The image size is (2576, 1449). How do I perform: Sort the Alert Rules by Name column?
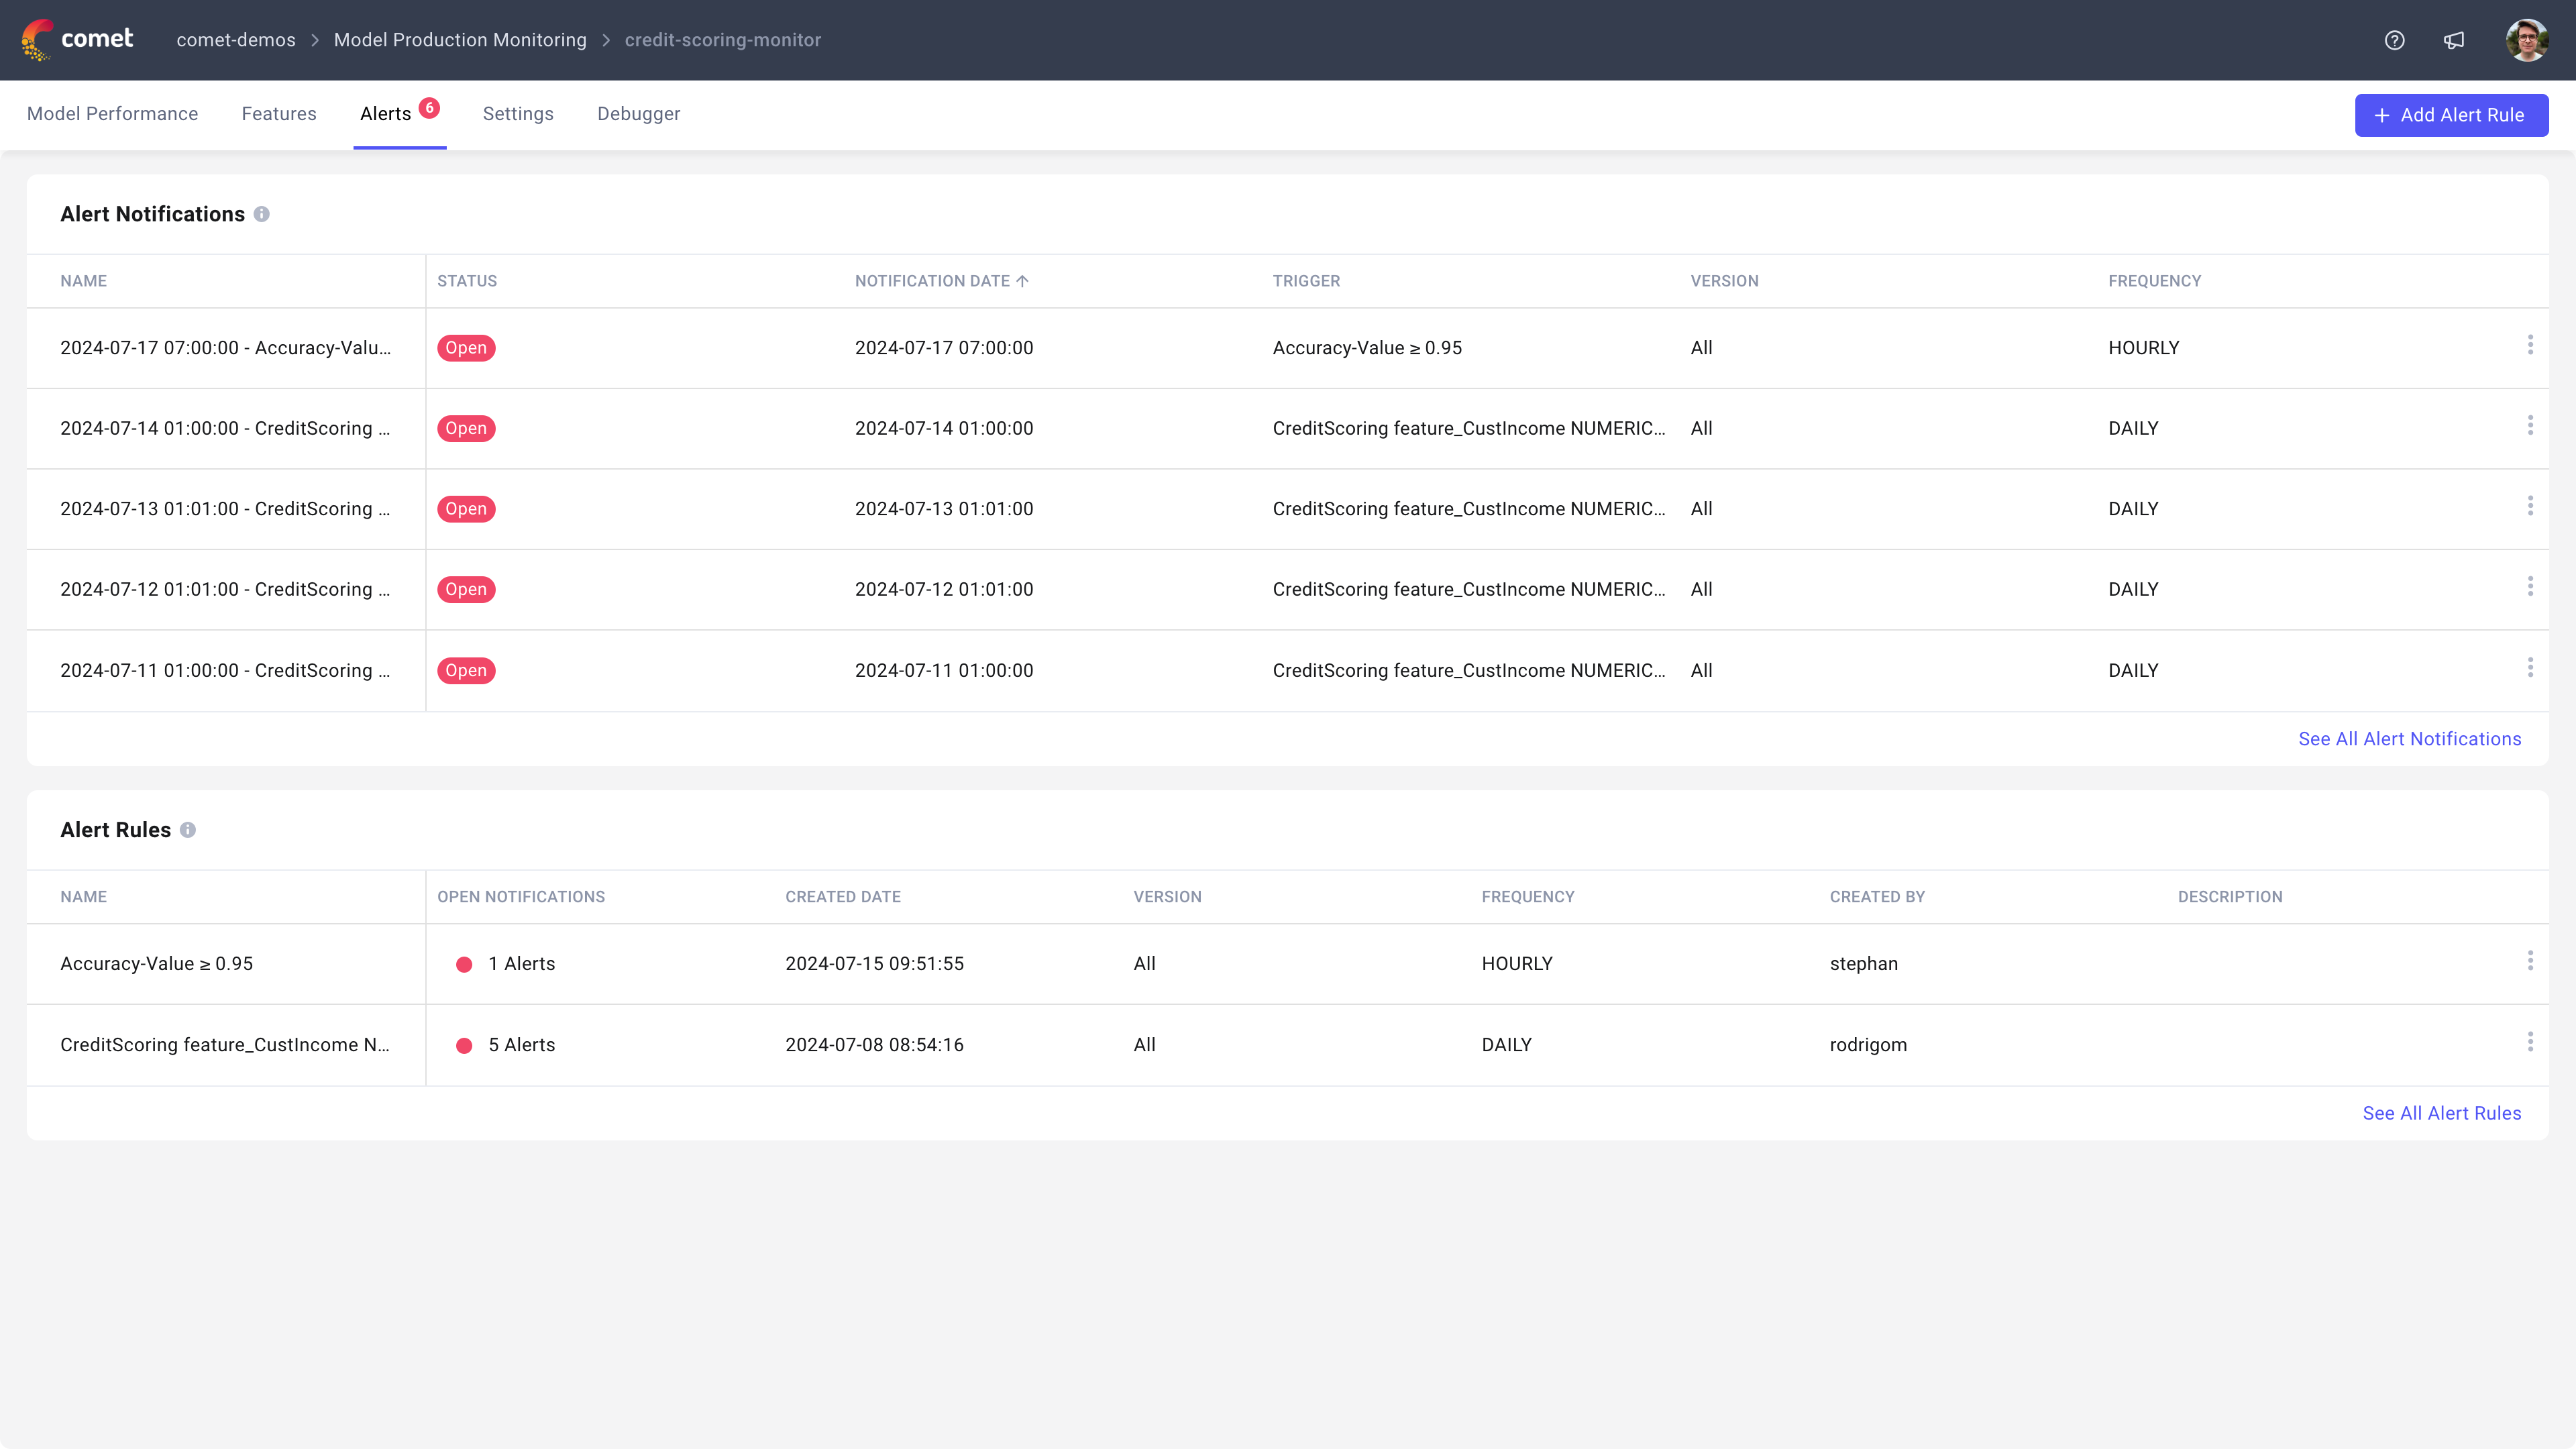click(x=83, y=896)
